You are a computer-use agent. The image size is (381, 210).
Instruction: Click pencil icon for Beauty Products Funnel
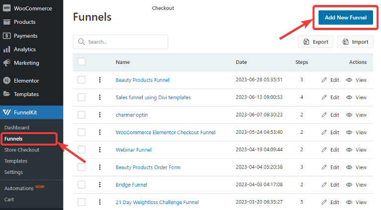tap(324, 80)
